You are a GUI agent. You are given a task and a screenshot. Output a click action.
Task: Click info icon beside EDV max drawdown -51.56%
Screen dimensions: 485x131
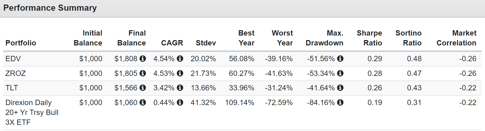pos(340,58)
